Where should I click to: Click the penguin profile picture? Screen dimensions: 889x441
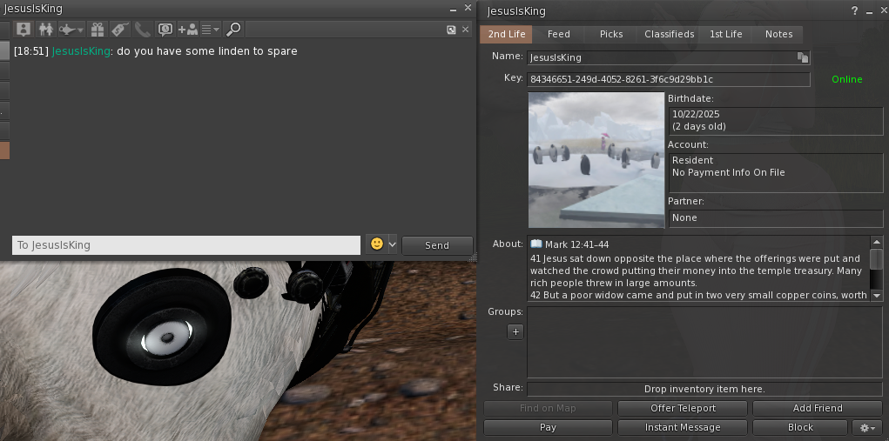(596, 160)
